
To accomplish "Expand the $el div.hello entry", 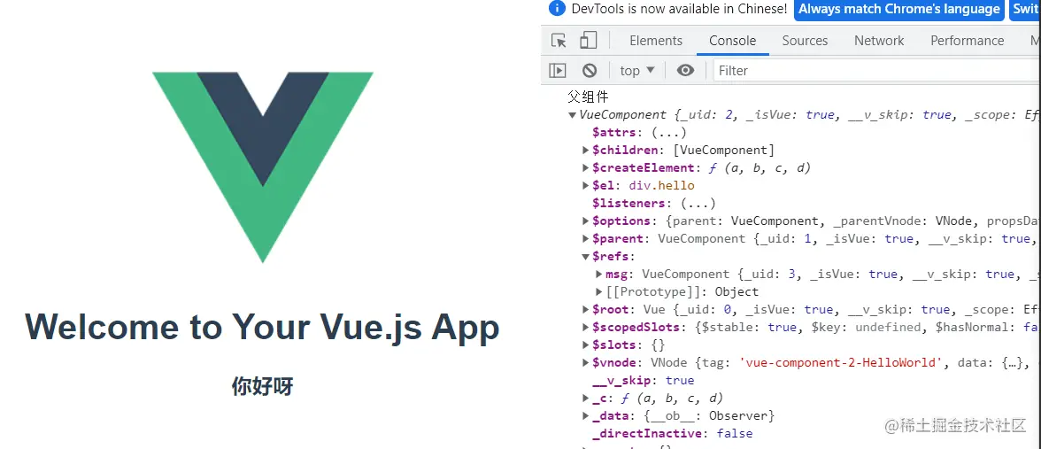I will point(586,185).
